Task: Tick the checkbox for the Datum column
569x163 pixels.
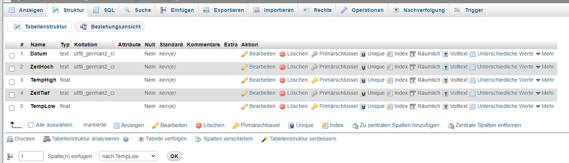Action: (x=12, y=56)
